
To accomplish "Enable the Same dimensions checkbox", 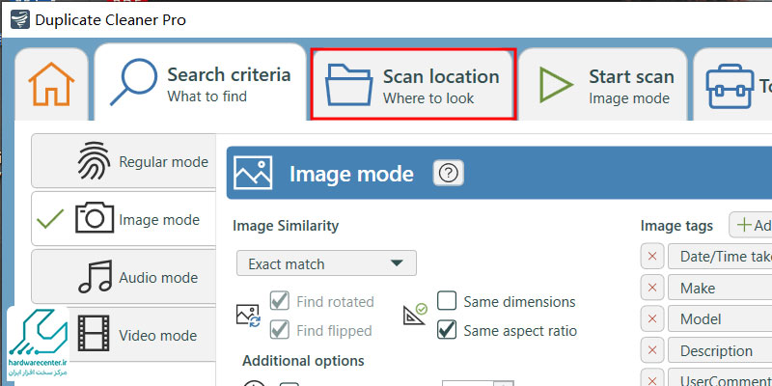I will (x=447, y=301).
